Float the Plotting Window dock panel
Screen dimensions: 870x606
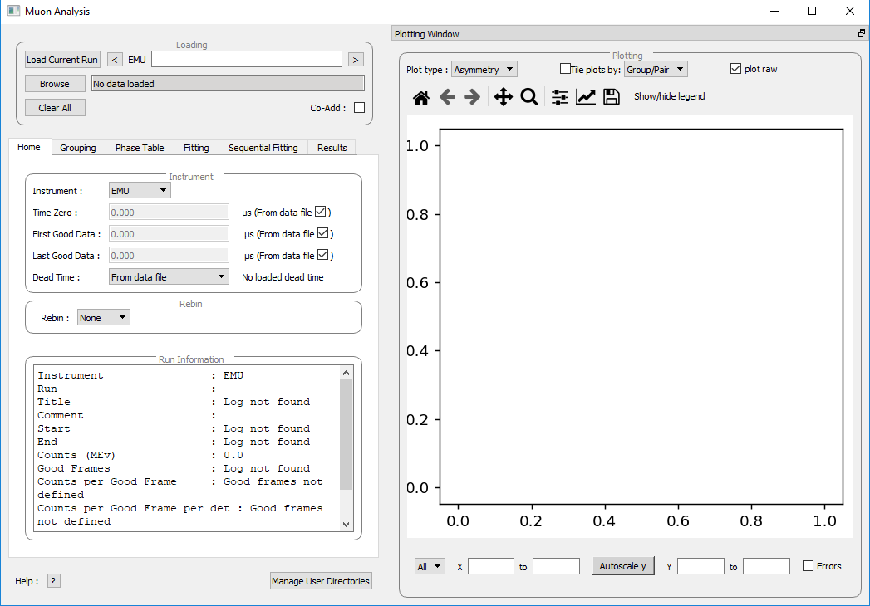pyautogui.click(x=862, y=34)
